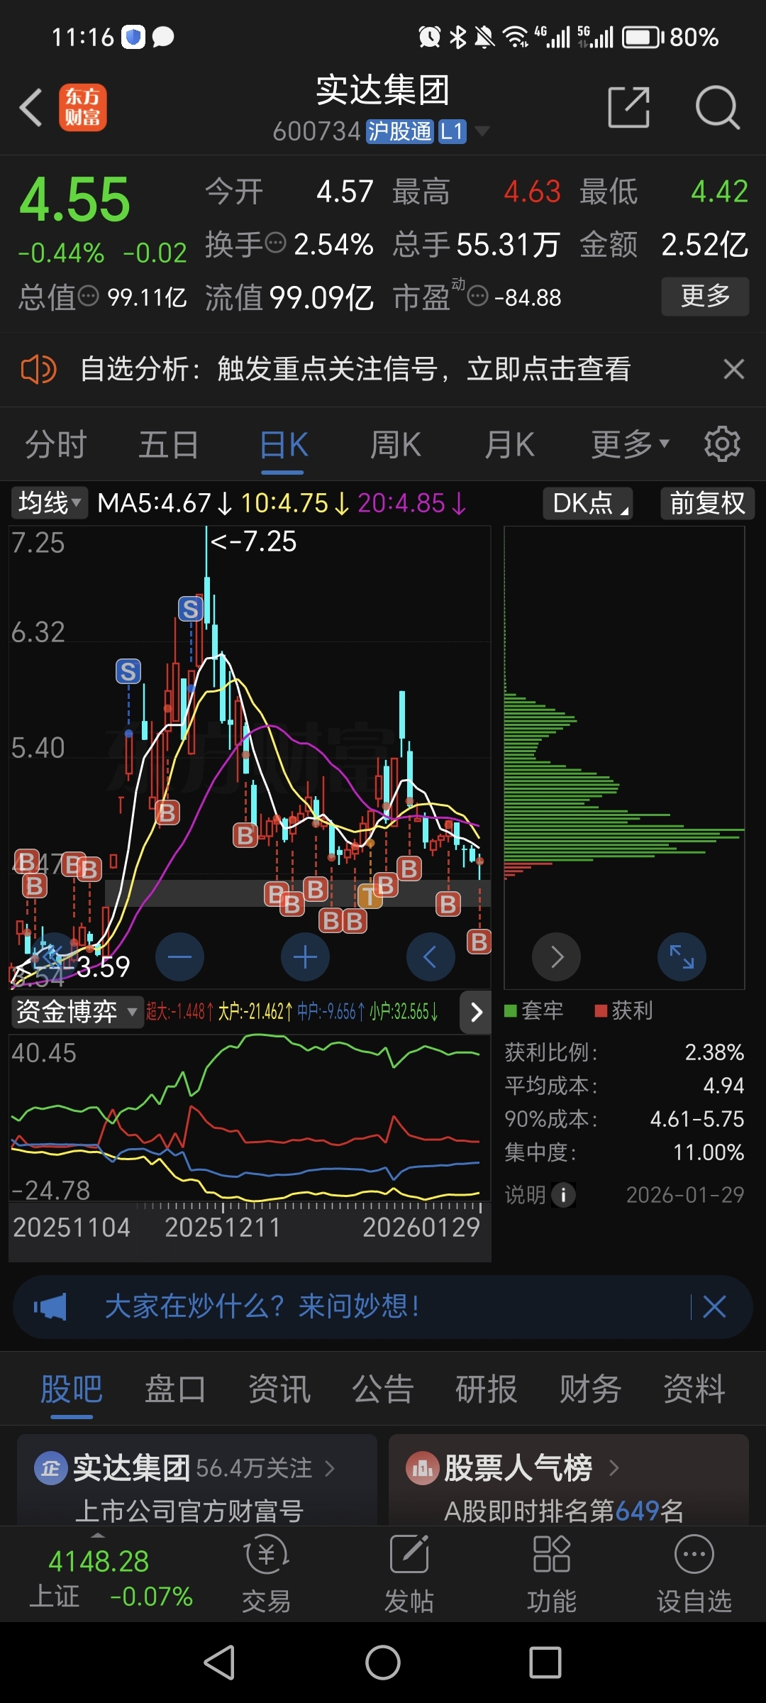Select 日K tab
This screenshot has height=1703, width=766.
[284, 445]
